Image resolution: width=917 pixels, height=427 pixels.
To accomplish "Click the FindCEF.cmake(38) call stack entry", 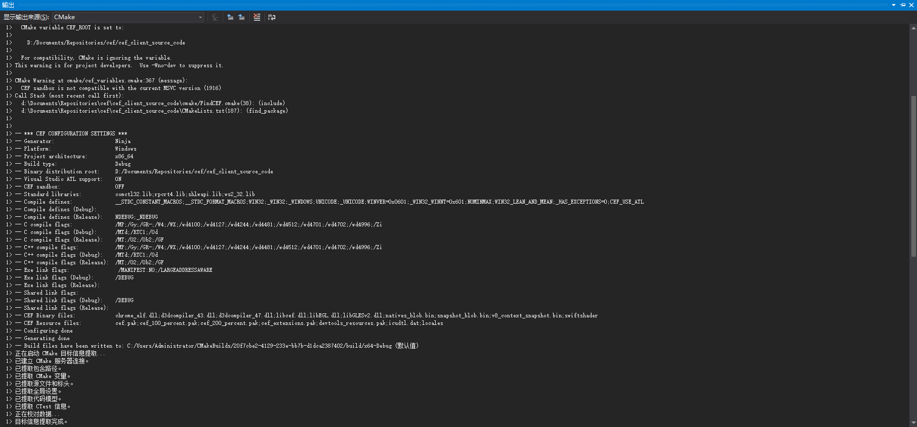I will tap(153, 104).
